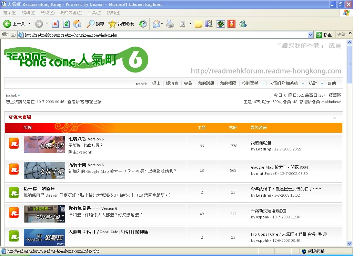Screen dimensions: 353x256
Task: Click the 七嘴八舌 forum thumbnail image
Action: point(44,145)
